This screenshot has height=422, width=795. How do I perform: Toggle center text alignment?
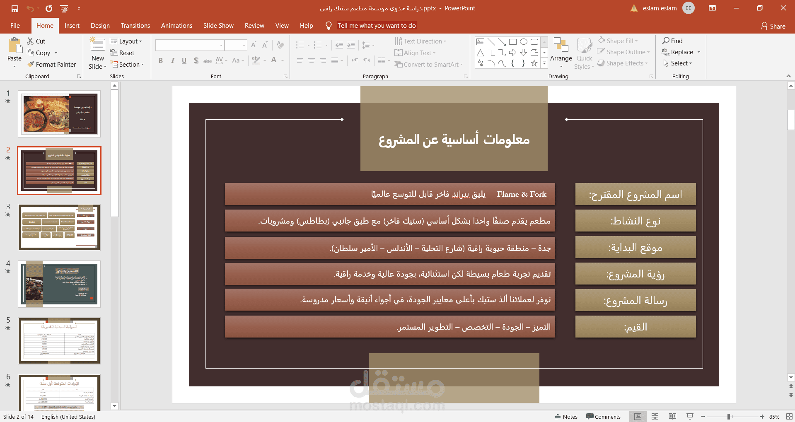coord(312,60)
